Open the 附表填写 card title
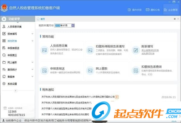This screenshot has width=181, height=123. [147, 46]
